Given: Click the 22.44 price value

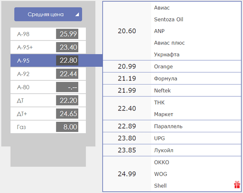Looking at the screenshot, I should pos(67,74).
